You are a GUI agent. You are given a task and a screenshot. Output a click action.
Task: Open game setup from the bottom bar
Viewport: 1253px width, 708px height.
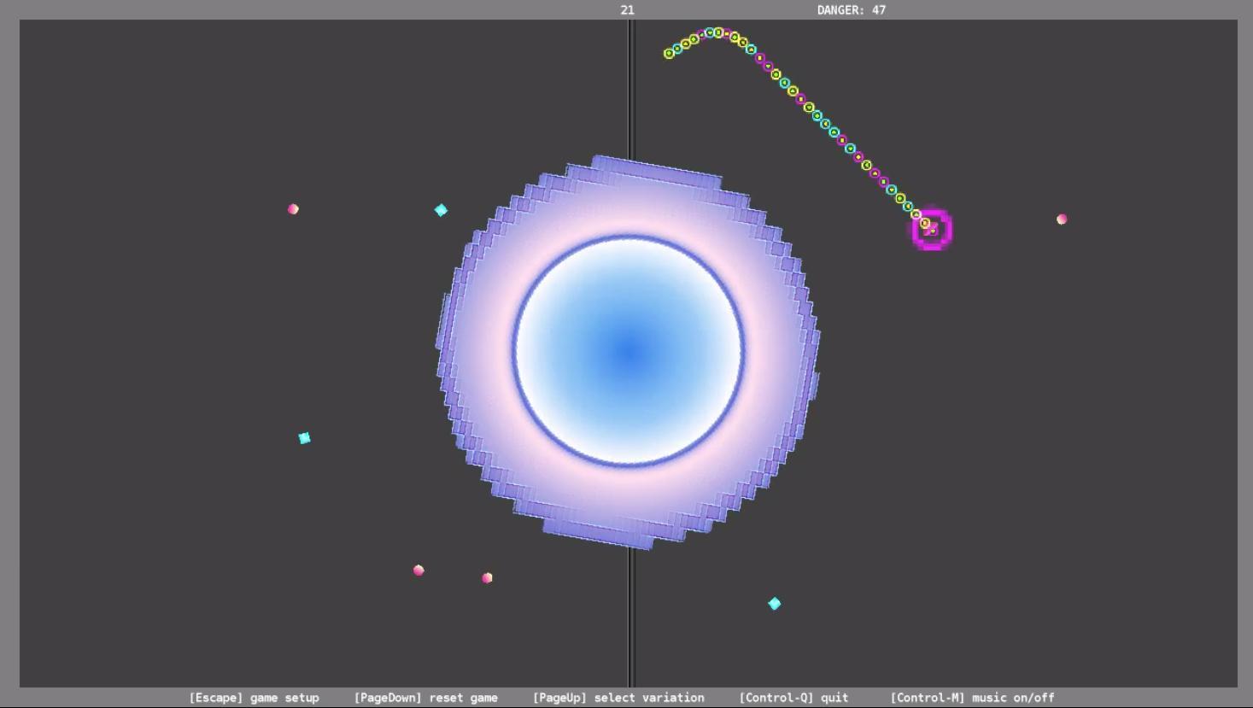(254, 698)
